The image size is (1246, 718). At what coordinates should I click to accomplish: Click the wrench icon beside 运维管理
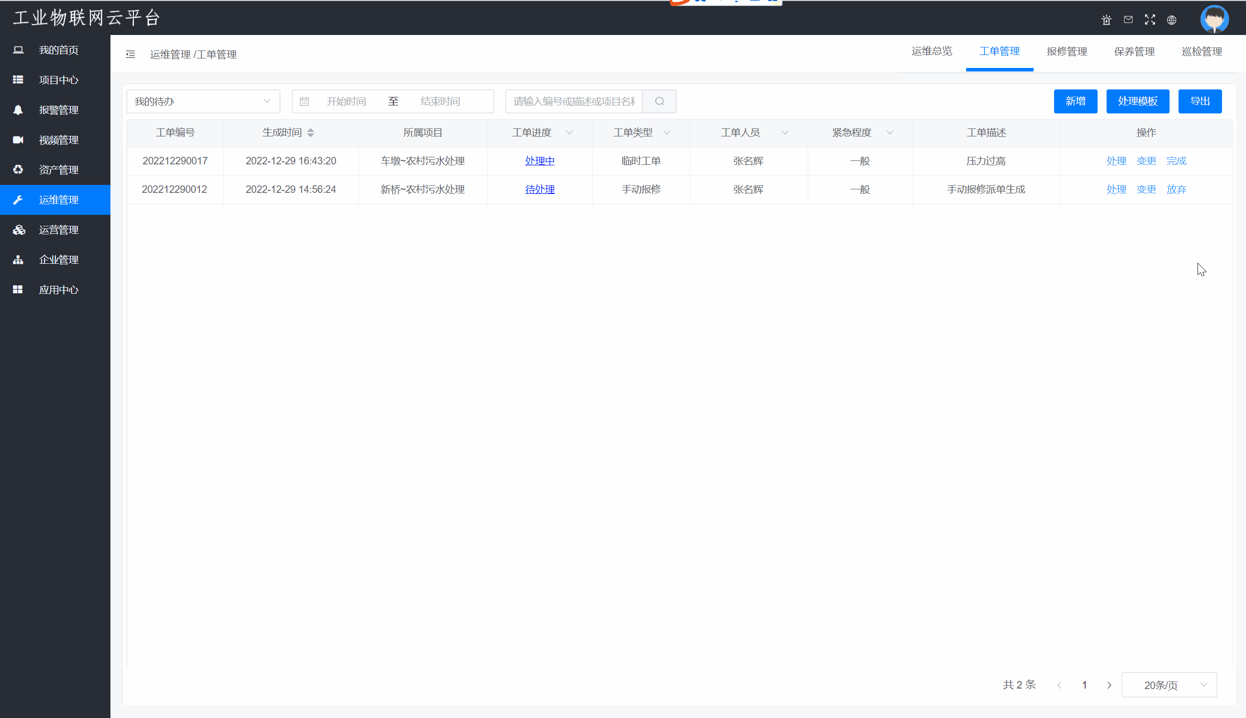coord(18,200)
